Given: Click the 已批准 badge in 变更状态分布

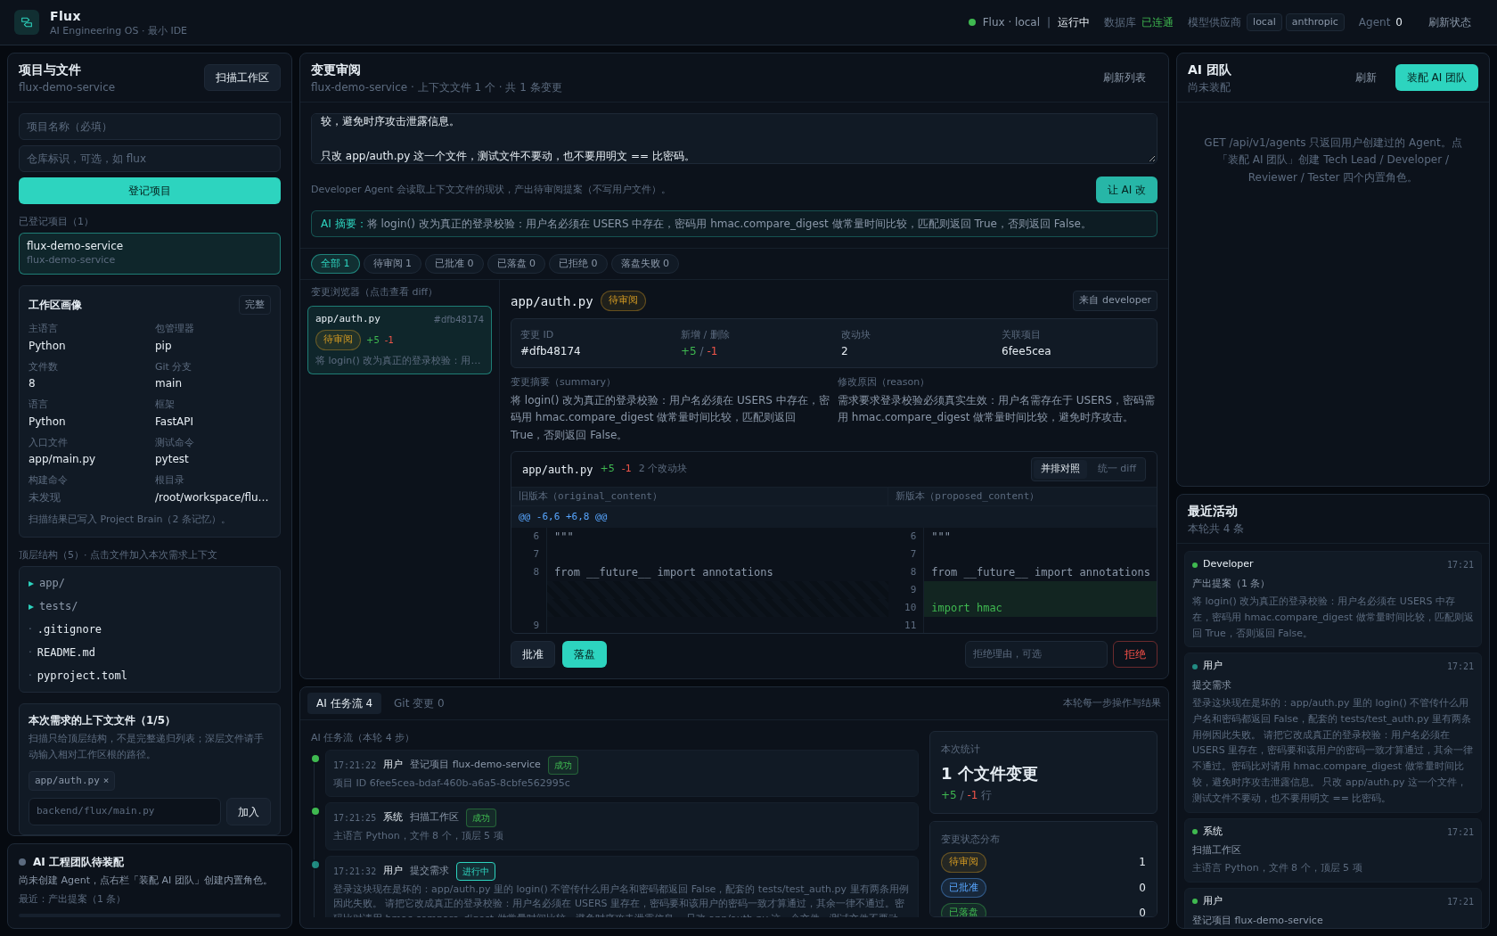Looking at the screenshot, I should pyautogui.click(x=963, y=888).
